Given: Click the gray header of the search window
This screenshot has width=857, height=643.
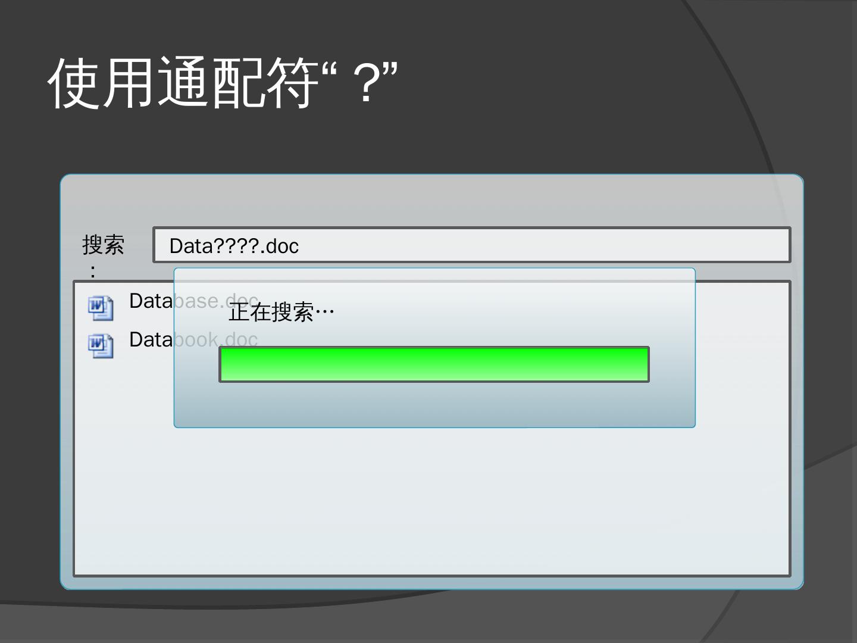Looking at the screenshot, I should pyautogui.click(x=432, y=200).
